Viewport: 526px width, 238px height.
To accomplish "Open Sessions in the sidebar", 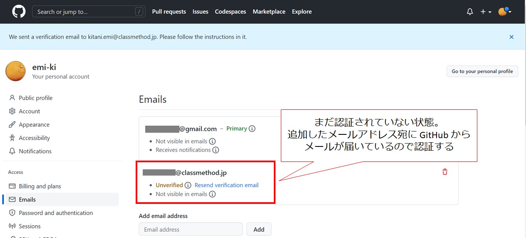I will 30,226.
